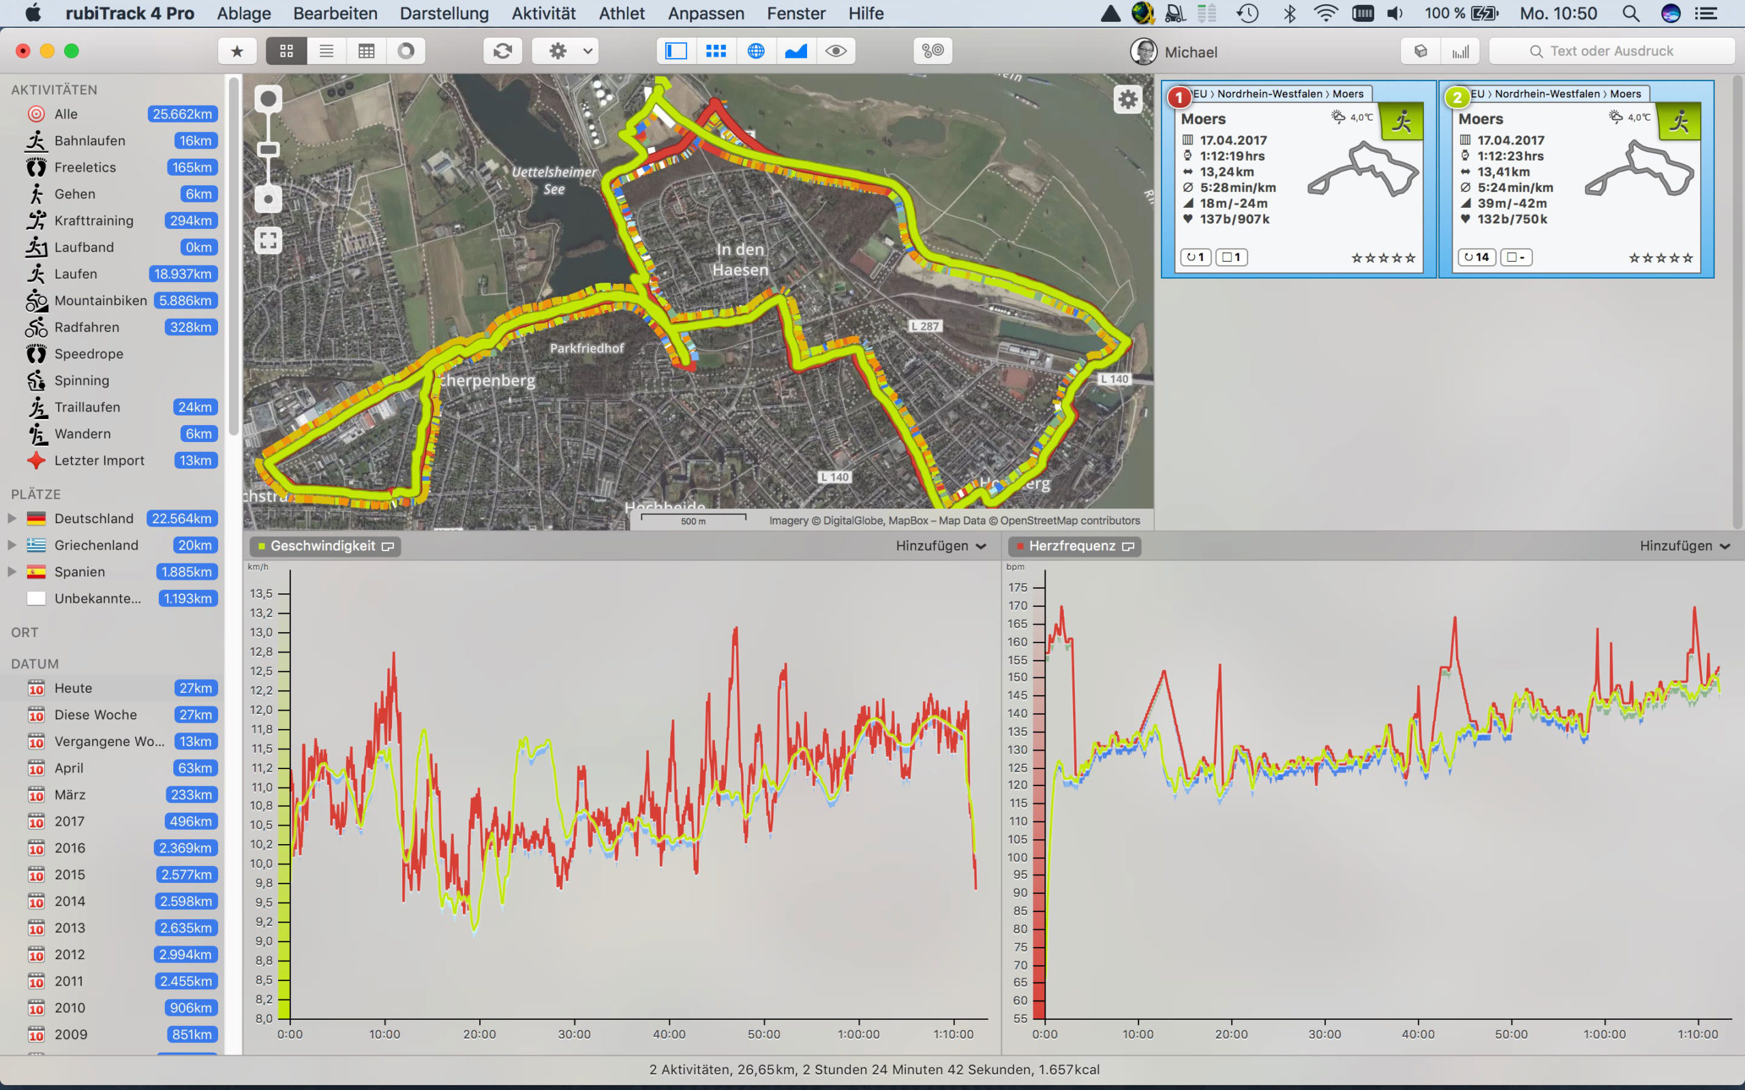Click the favorites star toolbar button
The height and width of the screenshot is (1090, 1745).
(x=237, y=51)
